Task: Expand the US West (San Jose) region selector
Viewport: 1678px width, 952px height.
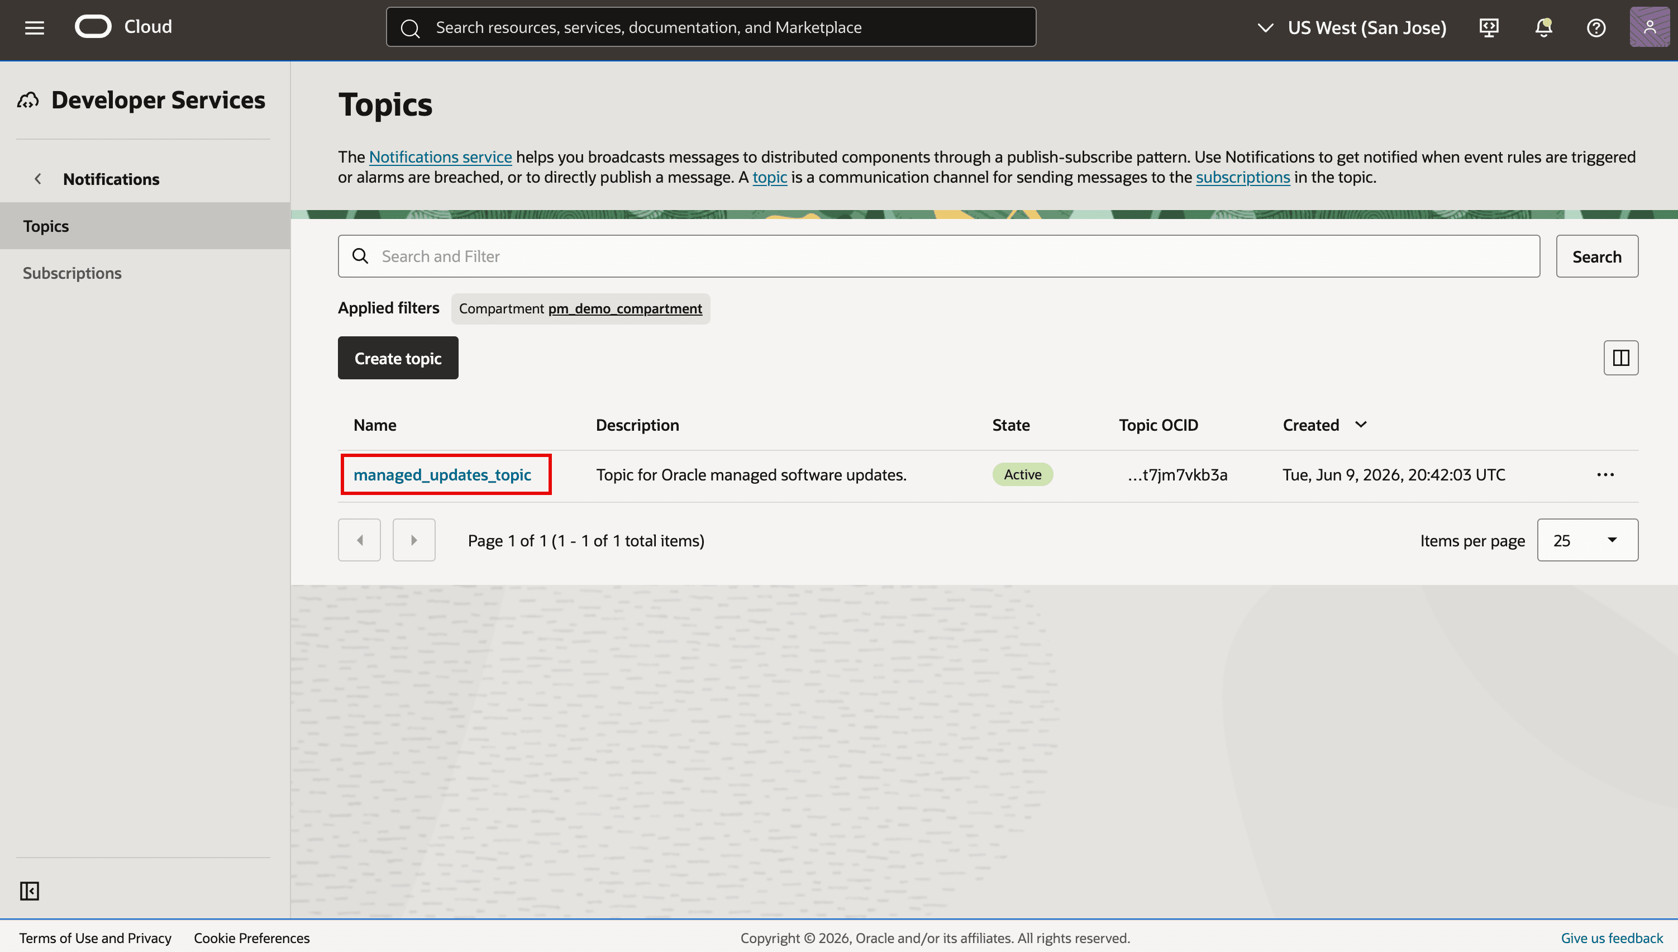Action: click(x=1351, y=27)
